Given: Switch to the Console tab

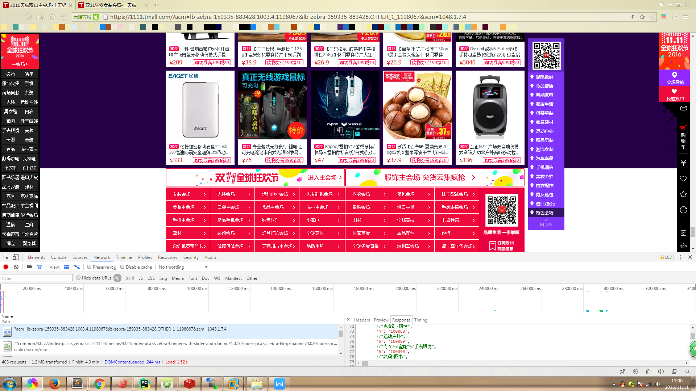Looking at the screenshot, I should 59,257.
